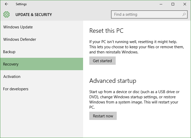The height and width of the screenshot is (138, 191).
Task: Click the UPDATE & SECURITY title
Action: coord(34,14)
